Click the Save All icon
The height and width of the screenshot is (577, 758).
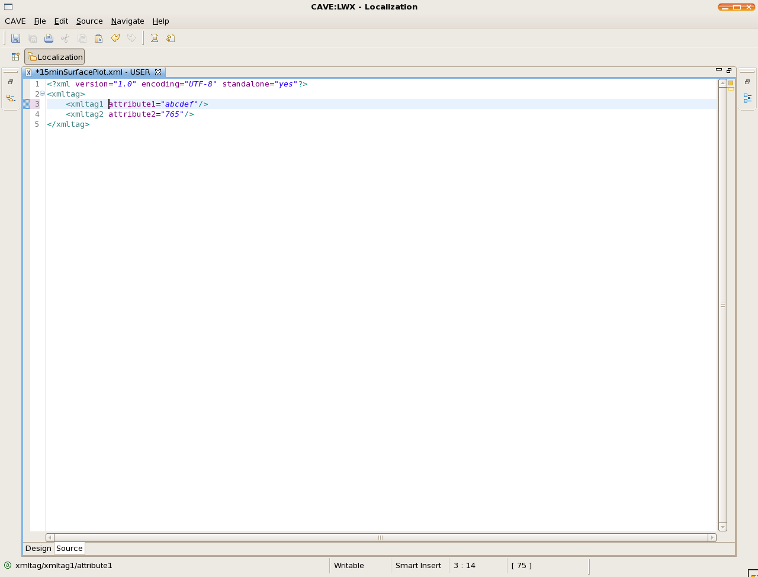coord(33,39)
